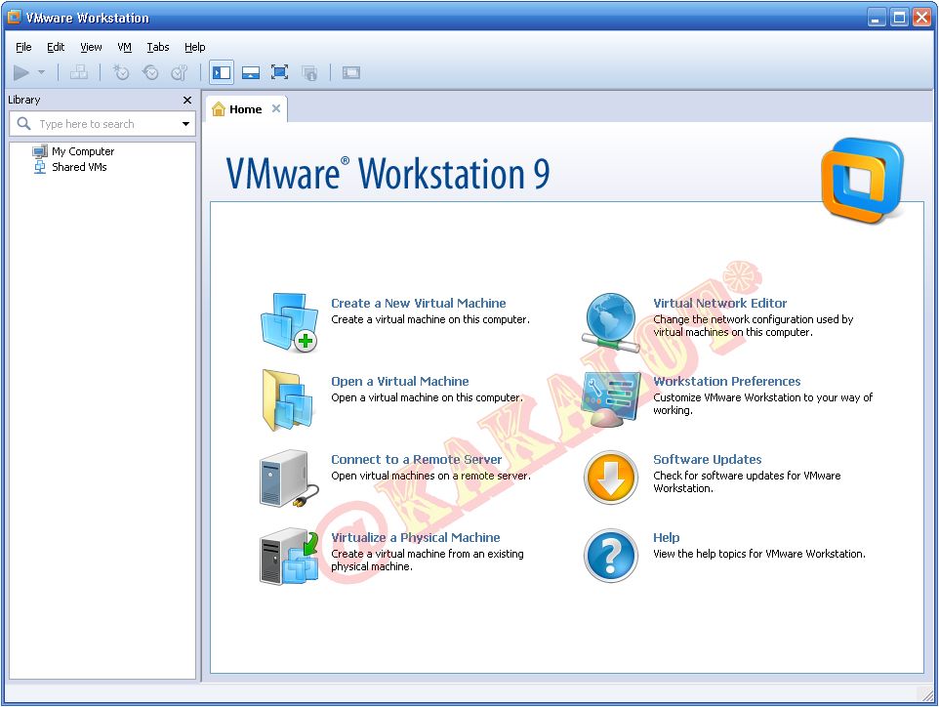The height and width of the screenshot is (707, 939).
Task: Switch to the Home tab
Action: point(246,109)
